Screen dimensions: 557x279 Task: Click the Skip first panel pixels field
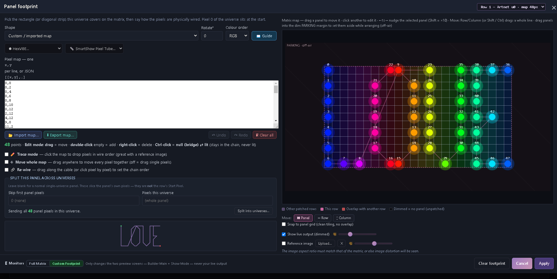pyautogui.click(x=74, y=200)
